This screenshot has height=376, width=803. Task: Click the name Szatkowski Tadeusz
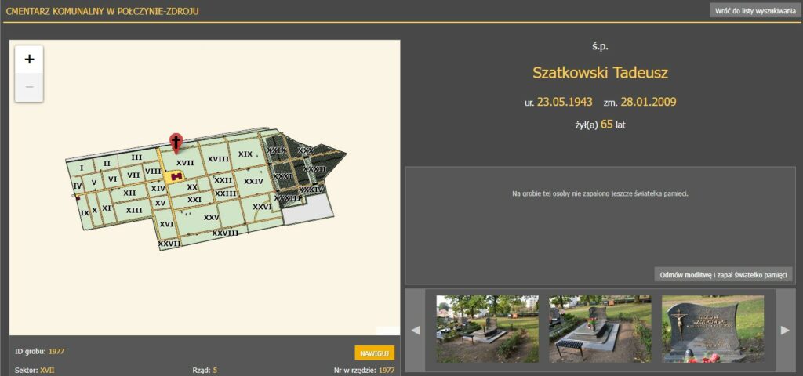tap(600, 73)
